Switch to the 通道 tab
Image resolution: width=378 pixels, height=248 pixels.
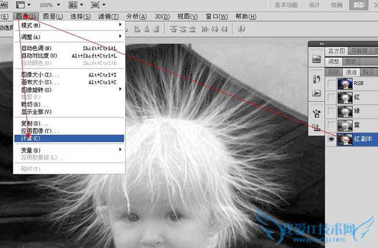pos(350,72)
